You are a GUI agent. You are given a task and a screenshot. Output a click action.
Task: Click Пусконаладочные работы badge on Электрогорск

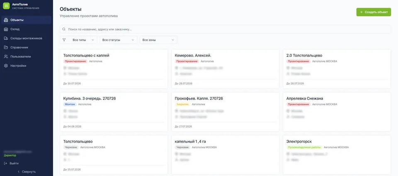[304, 147]
